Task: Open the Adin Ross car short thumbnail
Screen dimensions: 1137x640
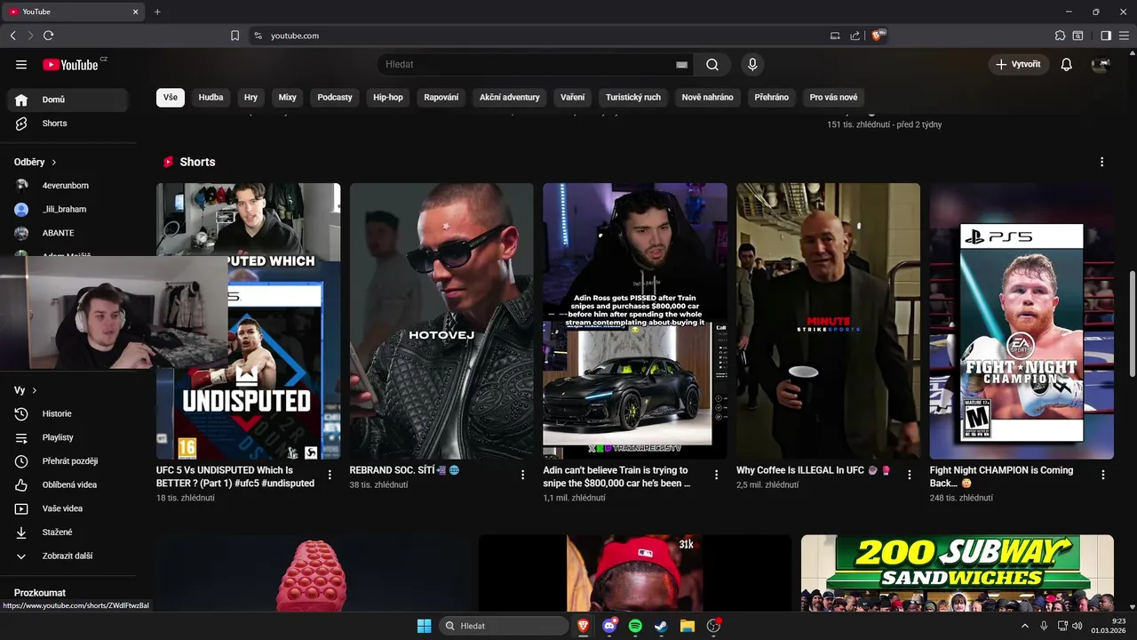Action: click(635, 321)
